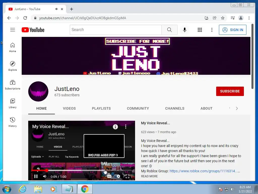258x194 pixels.
Task: Show more channel tabs with chevron
Action: 237,108
